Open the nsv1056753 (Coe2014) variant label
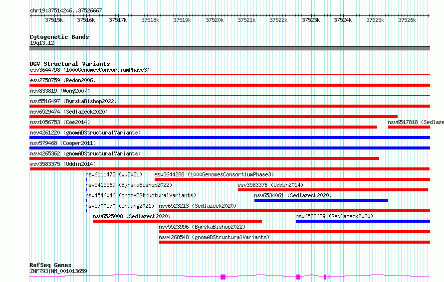This screenshot has height=282, width=444. point(60,122)
